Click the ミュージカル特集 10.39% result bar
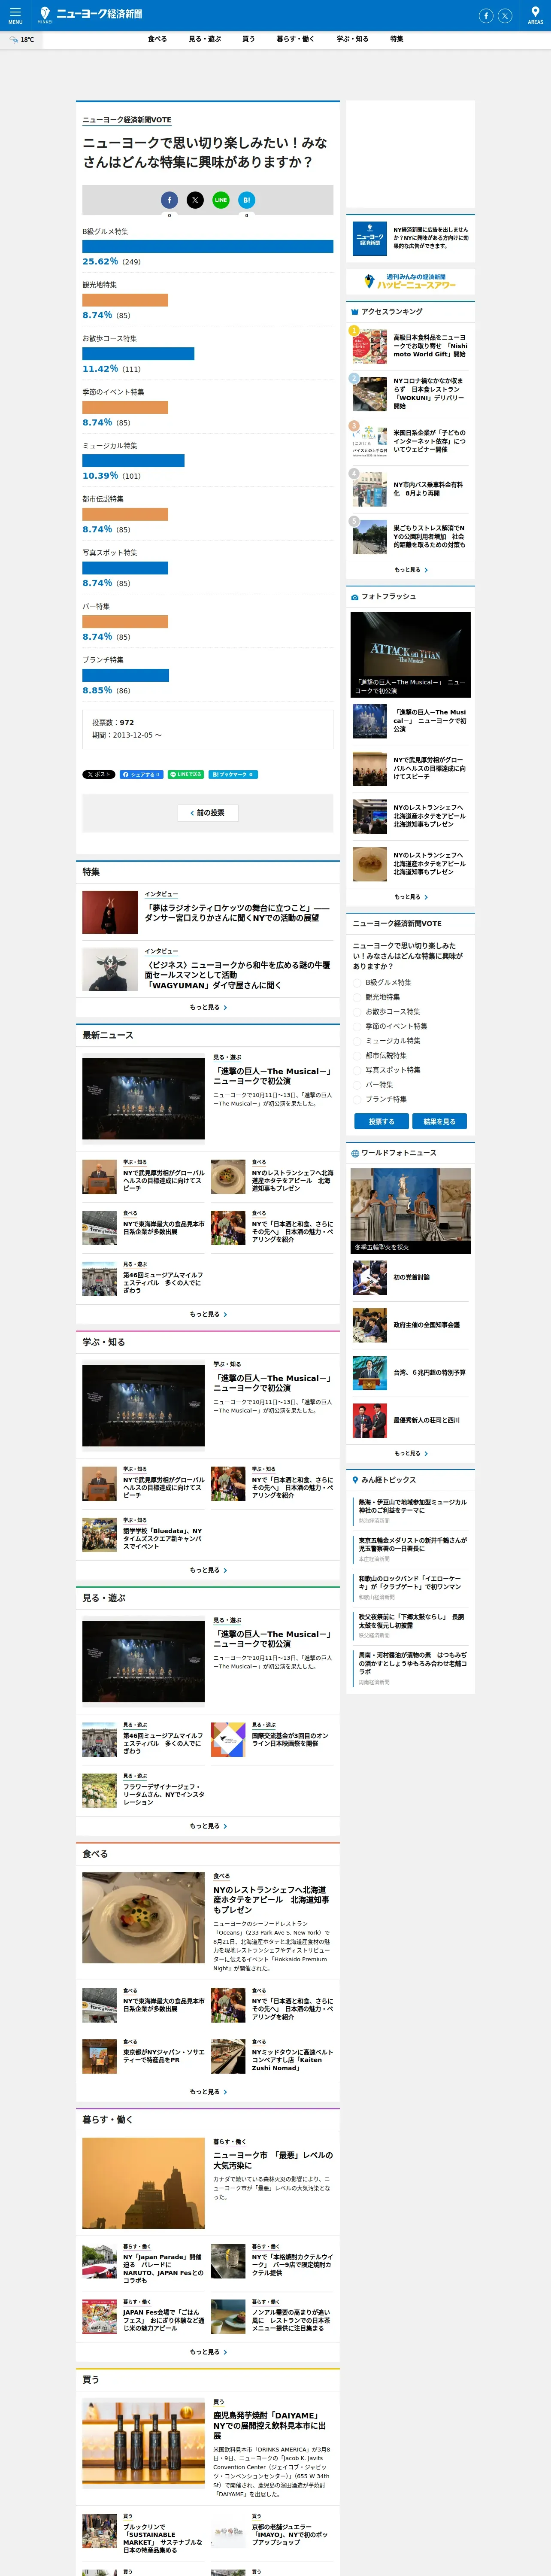Viewport: 551px width, 2576px height. click(133, 461)
